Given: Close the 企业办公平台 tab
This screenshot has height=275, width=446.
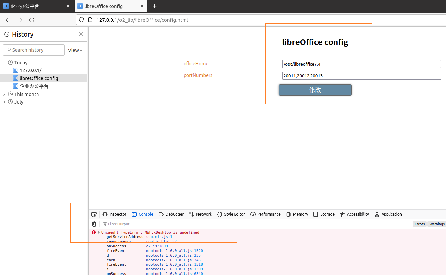Looking at the screenshot, I should pos(68,6).
